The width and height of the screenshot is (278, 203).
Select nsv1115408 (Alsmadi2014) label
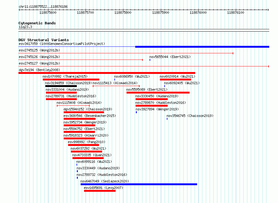79,103
